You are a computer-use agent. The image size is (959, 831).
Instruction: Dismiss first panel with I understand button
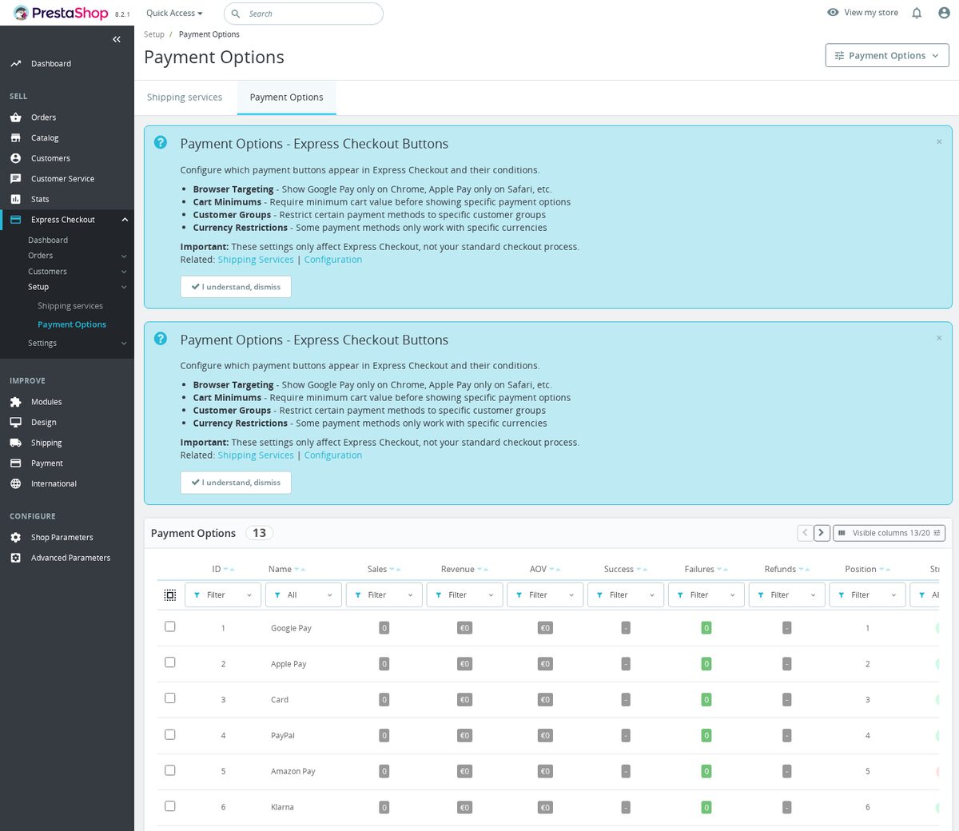click(236, 287)
